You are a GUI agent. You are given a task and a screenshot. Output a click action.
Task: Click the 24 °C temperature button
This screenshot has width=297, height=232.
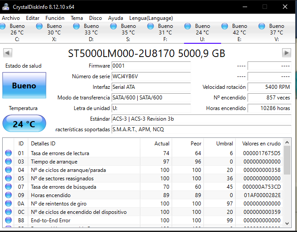click(x=24, y=123)
